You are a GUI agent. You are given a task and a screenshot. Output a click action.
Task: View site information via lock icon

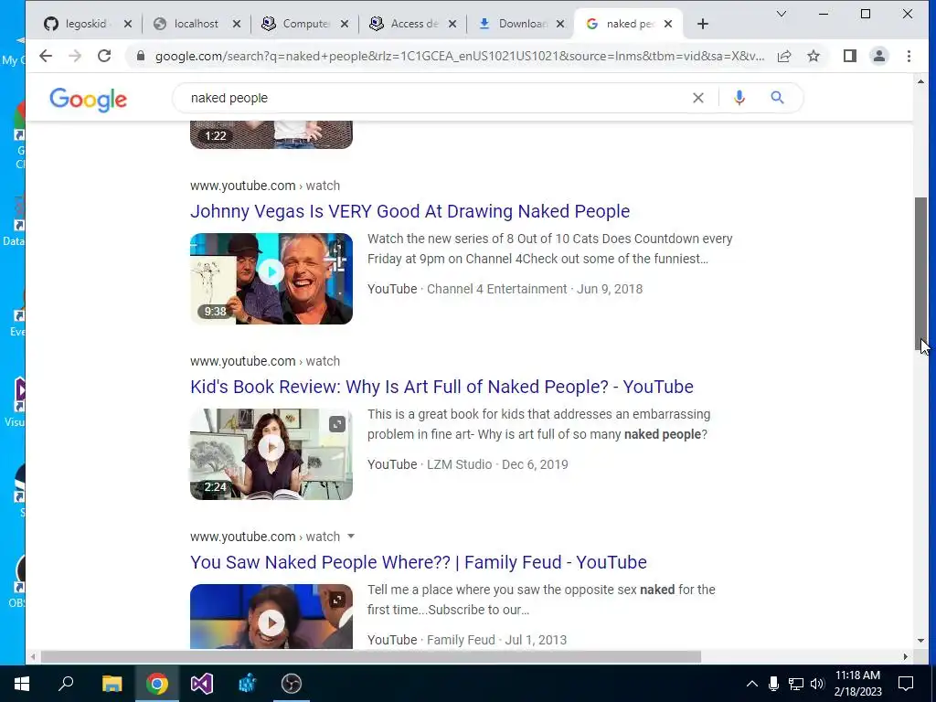tap(141, 56)
